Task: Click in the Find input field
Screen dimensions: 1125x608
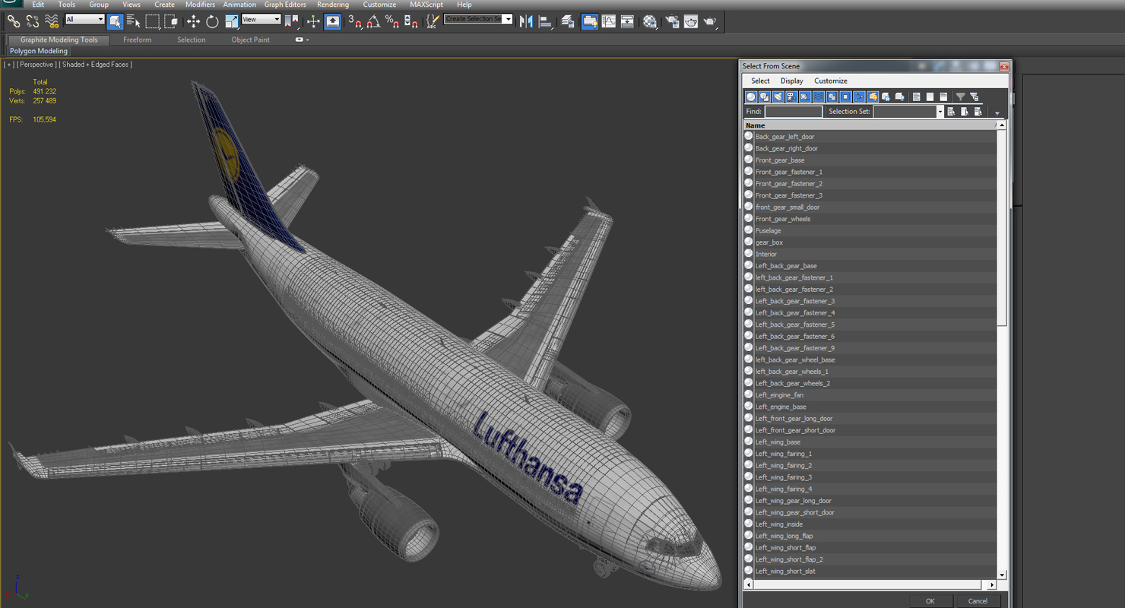Action: point(794,112)
